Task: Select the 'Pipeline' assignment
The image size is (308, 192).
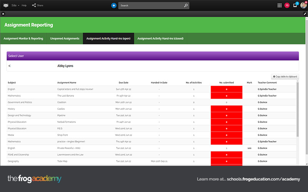Action: tap(61, 116)
